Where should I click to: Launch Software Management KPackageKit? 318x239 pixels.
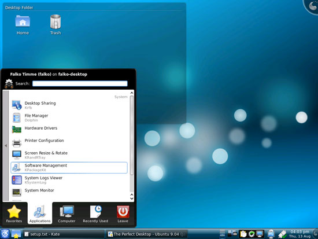tap(69, 167)
